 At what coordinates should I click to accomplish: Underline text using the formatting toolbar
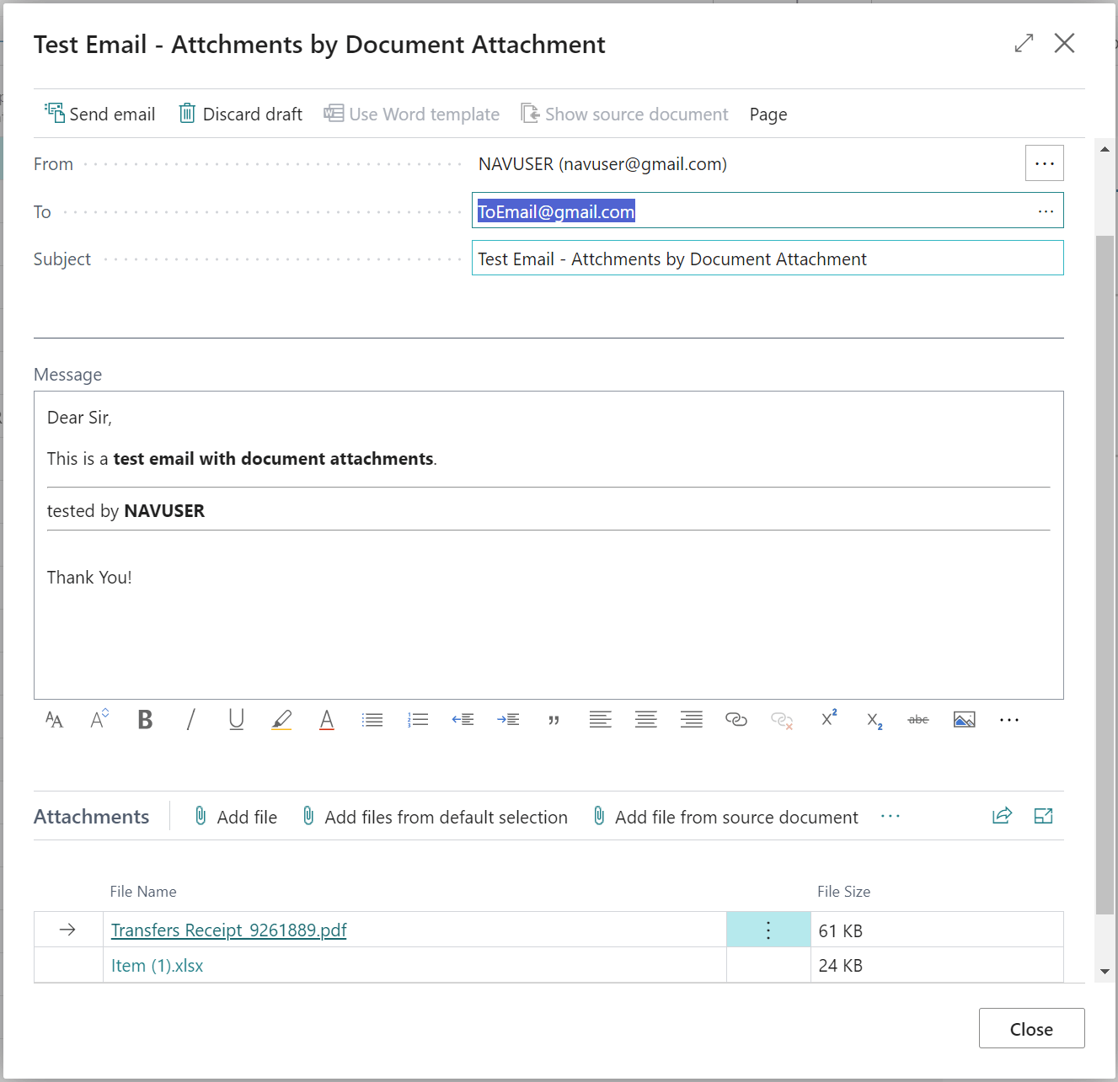pos(236,719)
